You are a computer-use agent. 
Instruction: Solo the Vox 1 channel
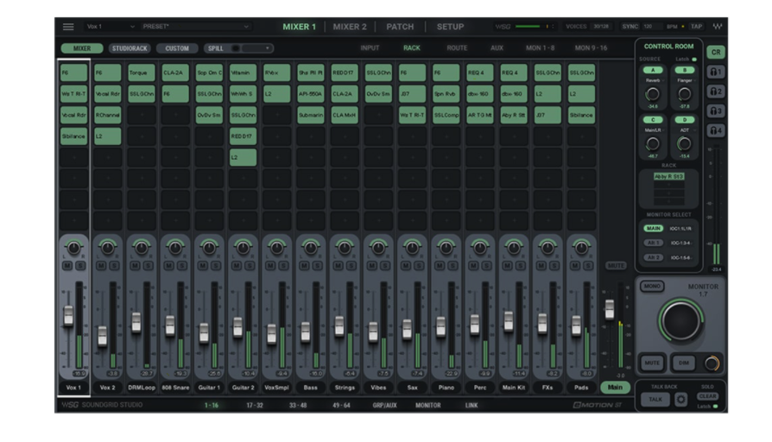[79, 266]
